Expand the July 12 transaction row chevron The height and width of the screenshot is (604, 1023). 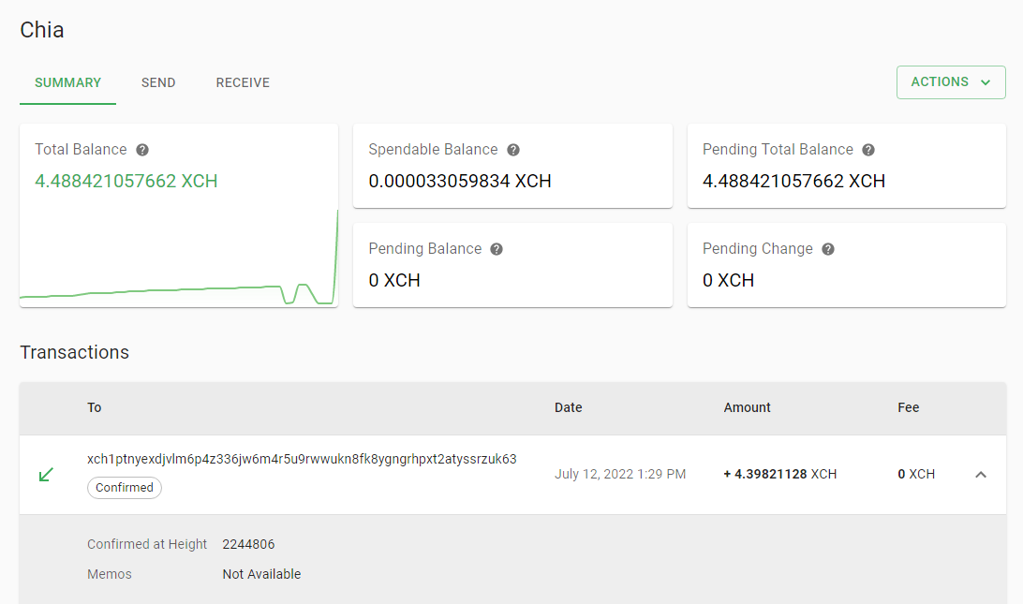(x=981, y=475)
